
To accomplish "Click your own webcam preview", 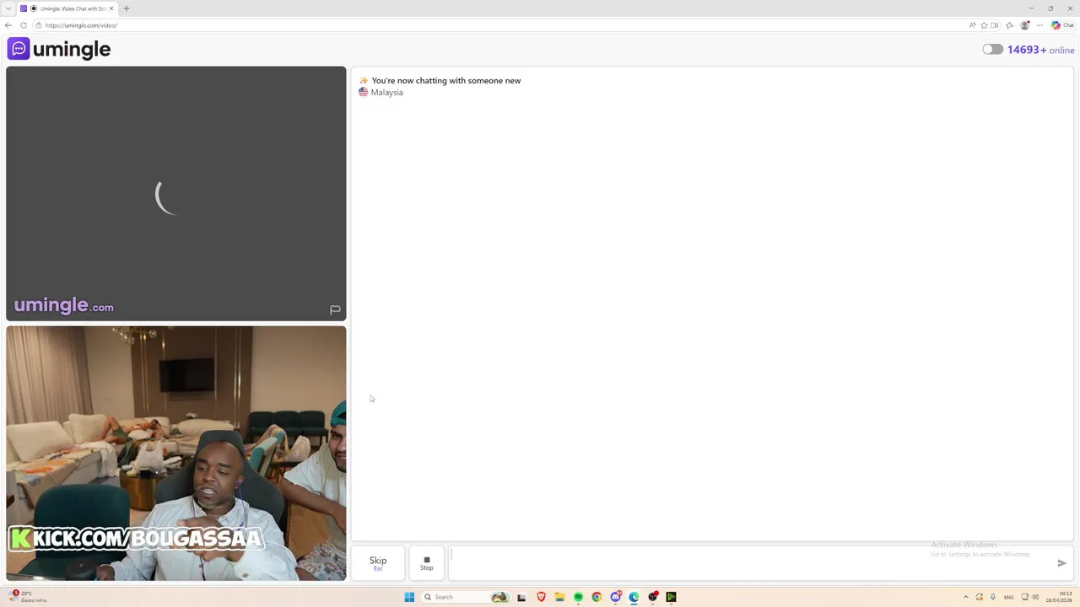I will 175,454.
